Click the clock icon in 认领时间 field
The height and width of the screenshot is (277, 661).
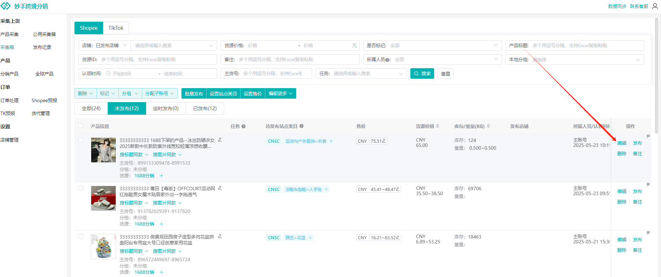click(x=108, y=74)
